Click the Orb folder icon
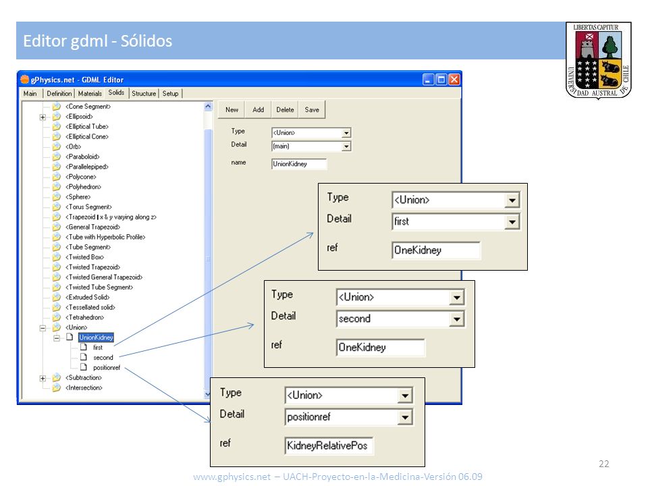 point(57,146)
